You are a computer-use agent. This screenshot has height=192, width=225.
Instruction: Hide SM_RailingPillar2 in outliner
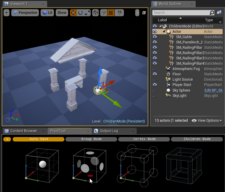pos(155,53)
